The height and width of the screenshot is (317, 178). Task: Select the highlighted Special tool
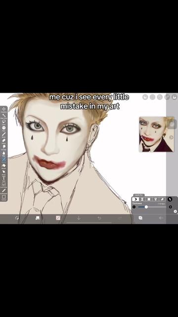[4, 159]
